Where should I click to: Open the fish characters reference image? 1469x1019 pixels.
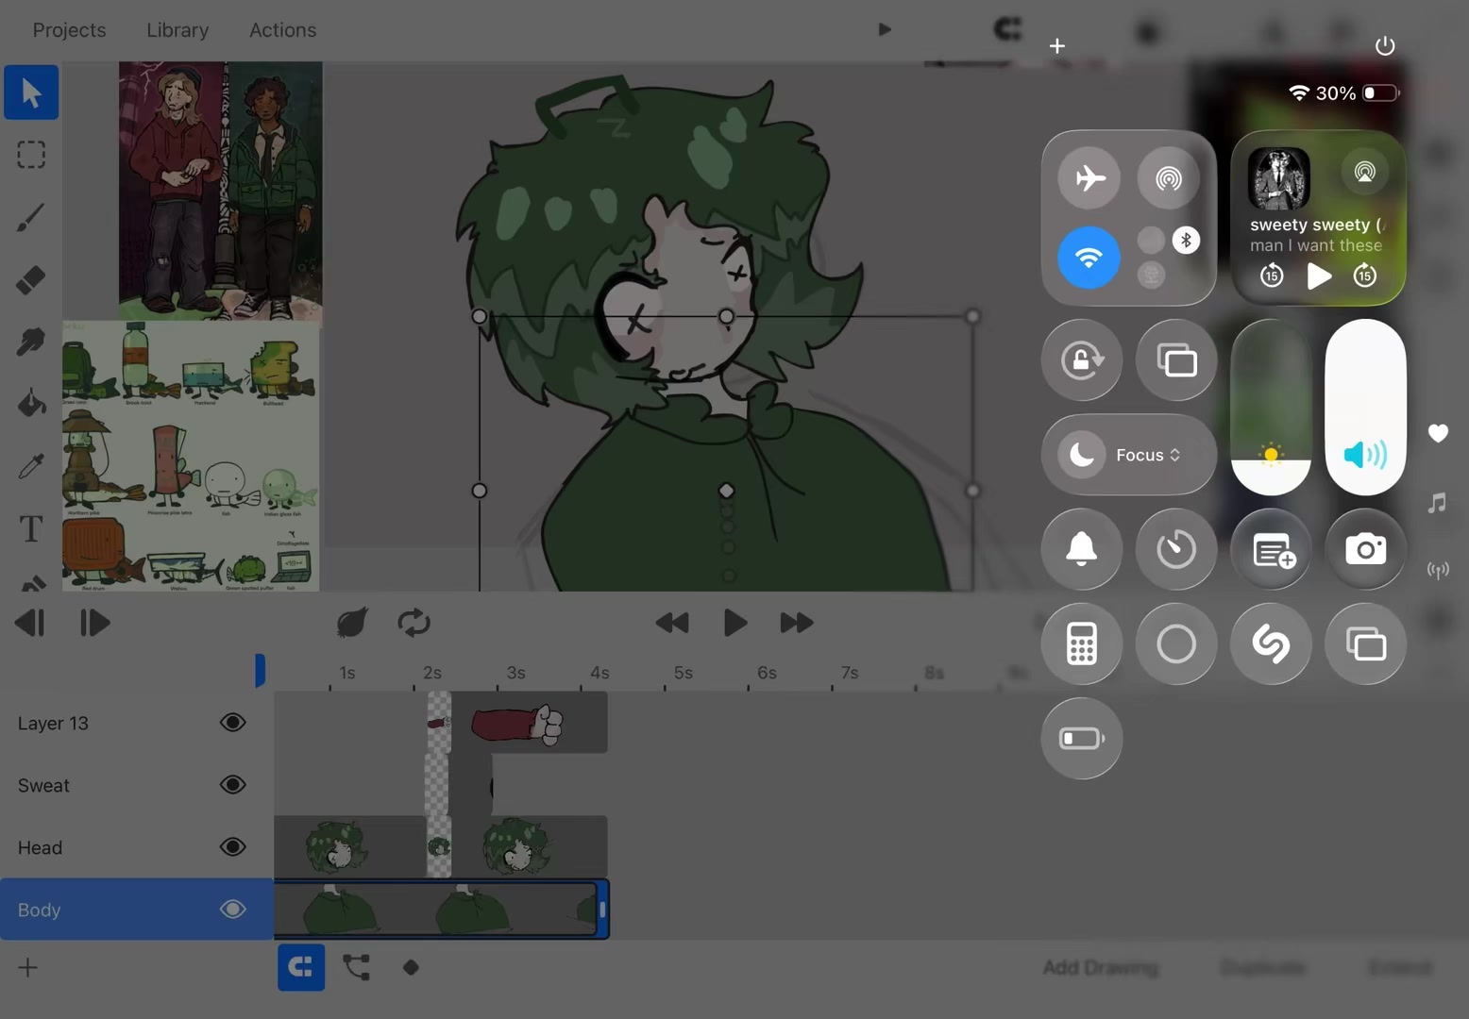191,456
